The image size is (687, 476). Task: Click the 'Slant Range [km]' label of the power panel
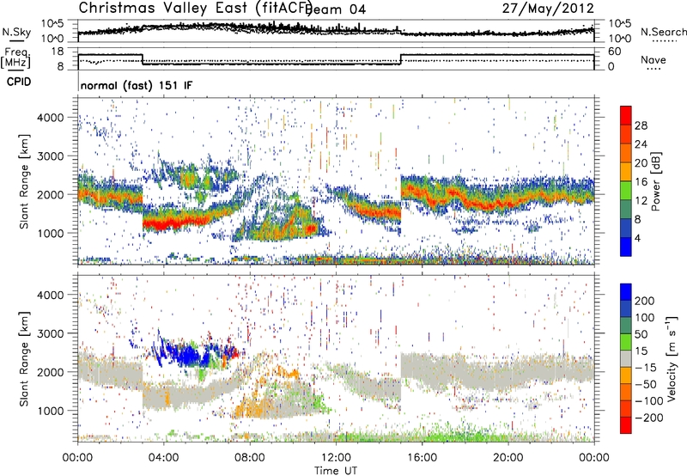[24, 181]
